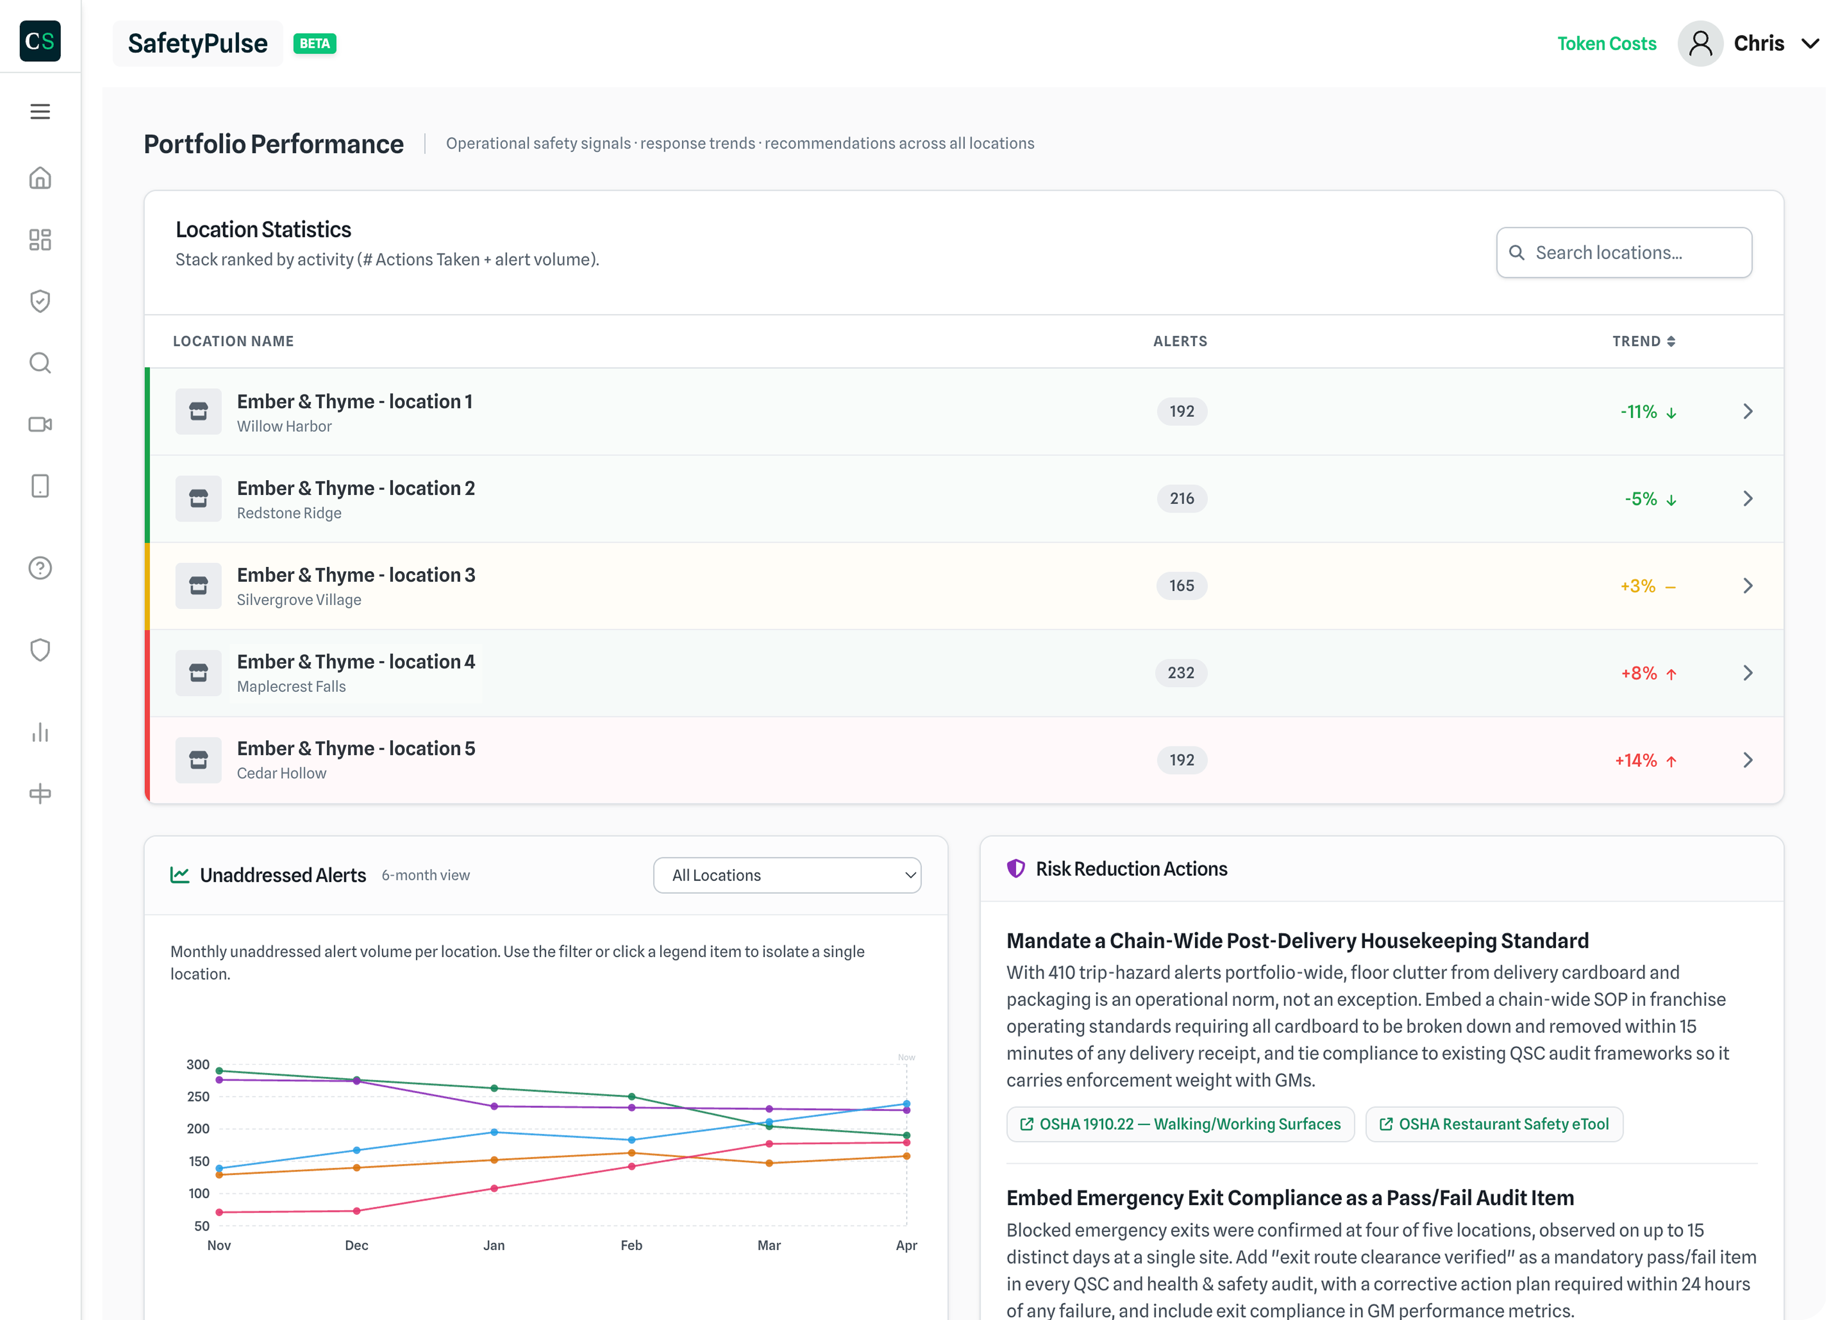This screenshot has width=1827, height=1320.
Task: Click the Emergency Exit Compliance heading
Action: pos(1290,1198)
